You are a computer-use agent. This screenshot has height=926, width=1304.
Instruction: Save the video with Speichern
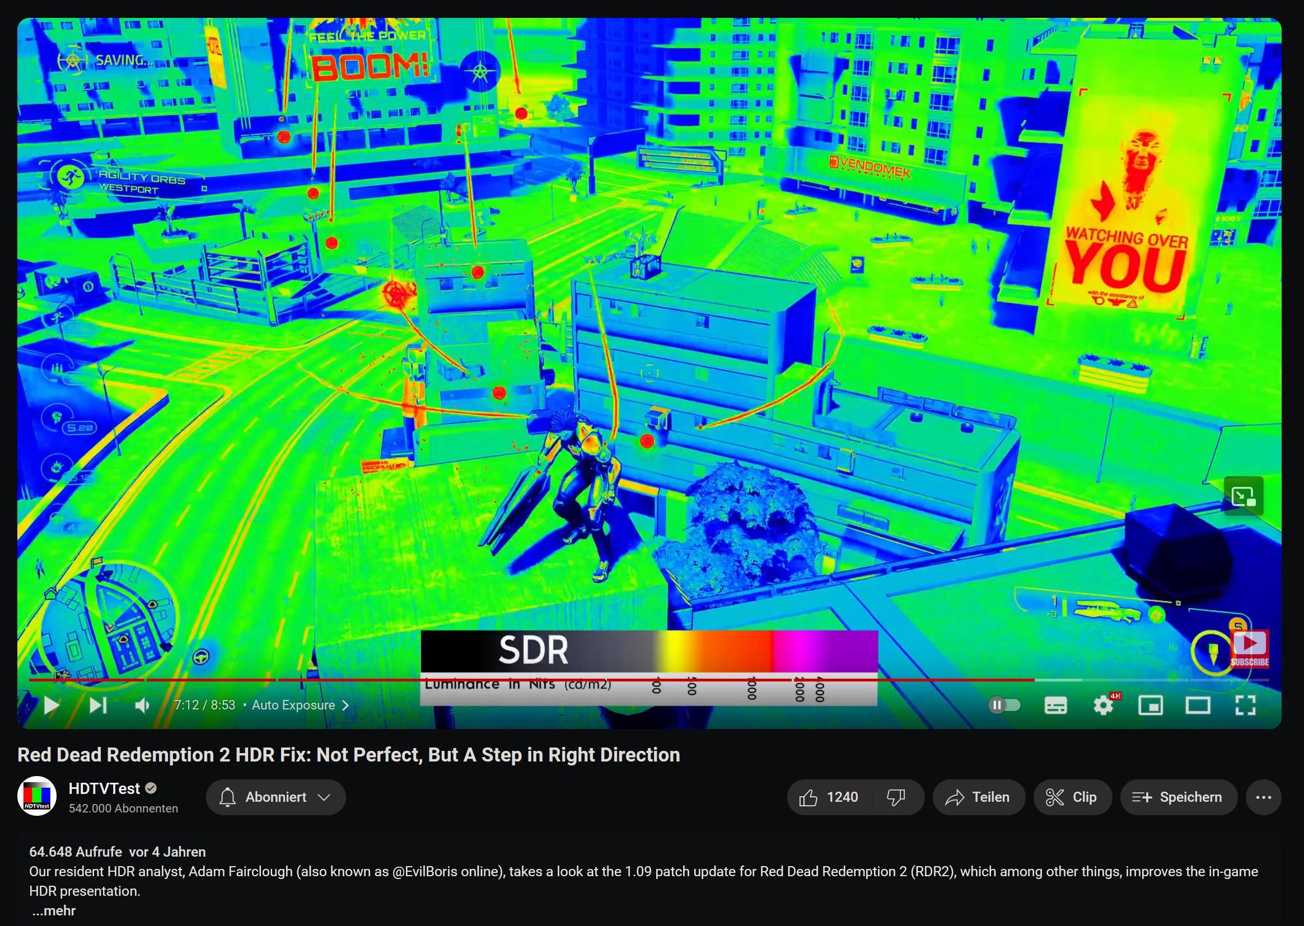(1179, 797)
